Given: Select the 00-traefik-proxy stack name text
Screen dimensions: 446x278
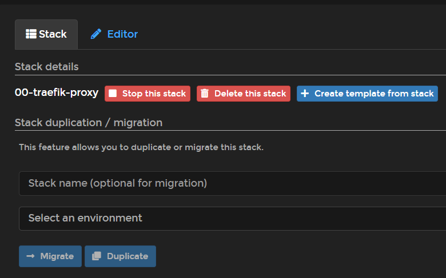Looking at the screenshot, I should point(57,93).
